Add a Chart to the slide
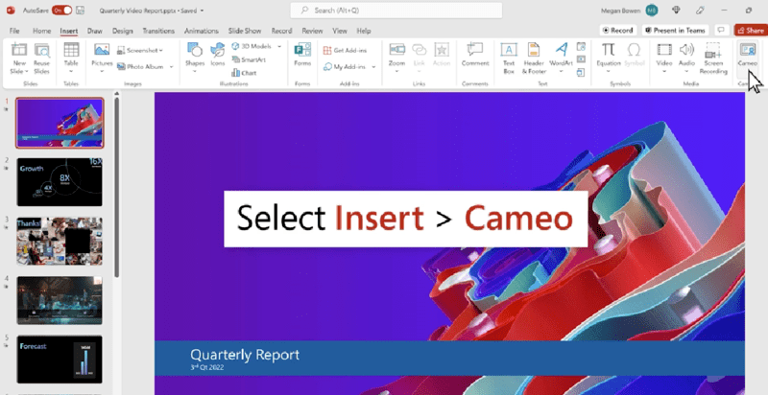This screenshot has width=768, height=395. click(245, 73)
